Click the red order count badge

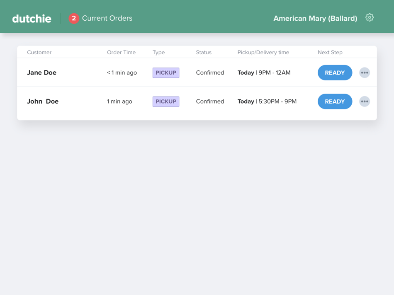tap(74, 18)
